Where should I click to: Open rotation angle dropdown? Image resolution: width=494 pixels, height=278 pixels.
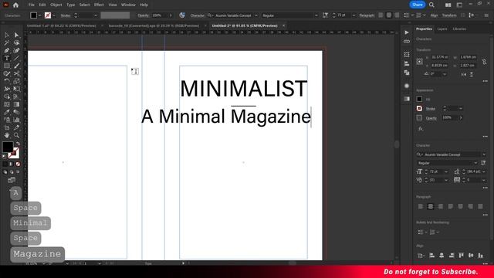click(445, 74)
